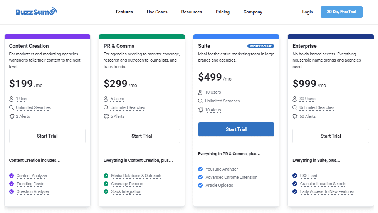Open the Company menu
The image size is (378, 213).
click(x=253, y=12)
